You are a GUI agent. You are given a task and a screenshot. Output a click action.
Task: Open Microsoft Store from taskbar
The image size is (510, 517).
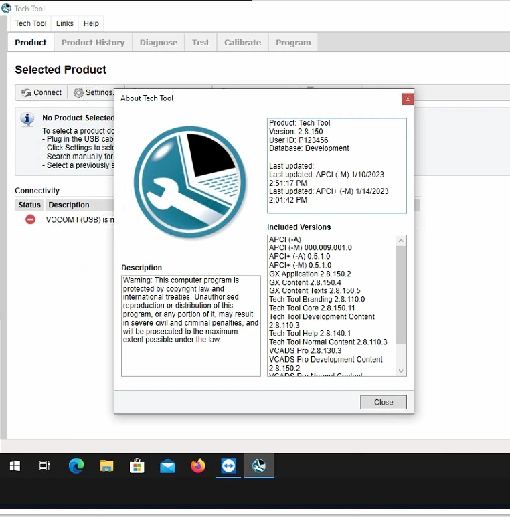pyautogui.click(x=137, y=466)
